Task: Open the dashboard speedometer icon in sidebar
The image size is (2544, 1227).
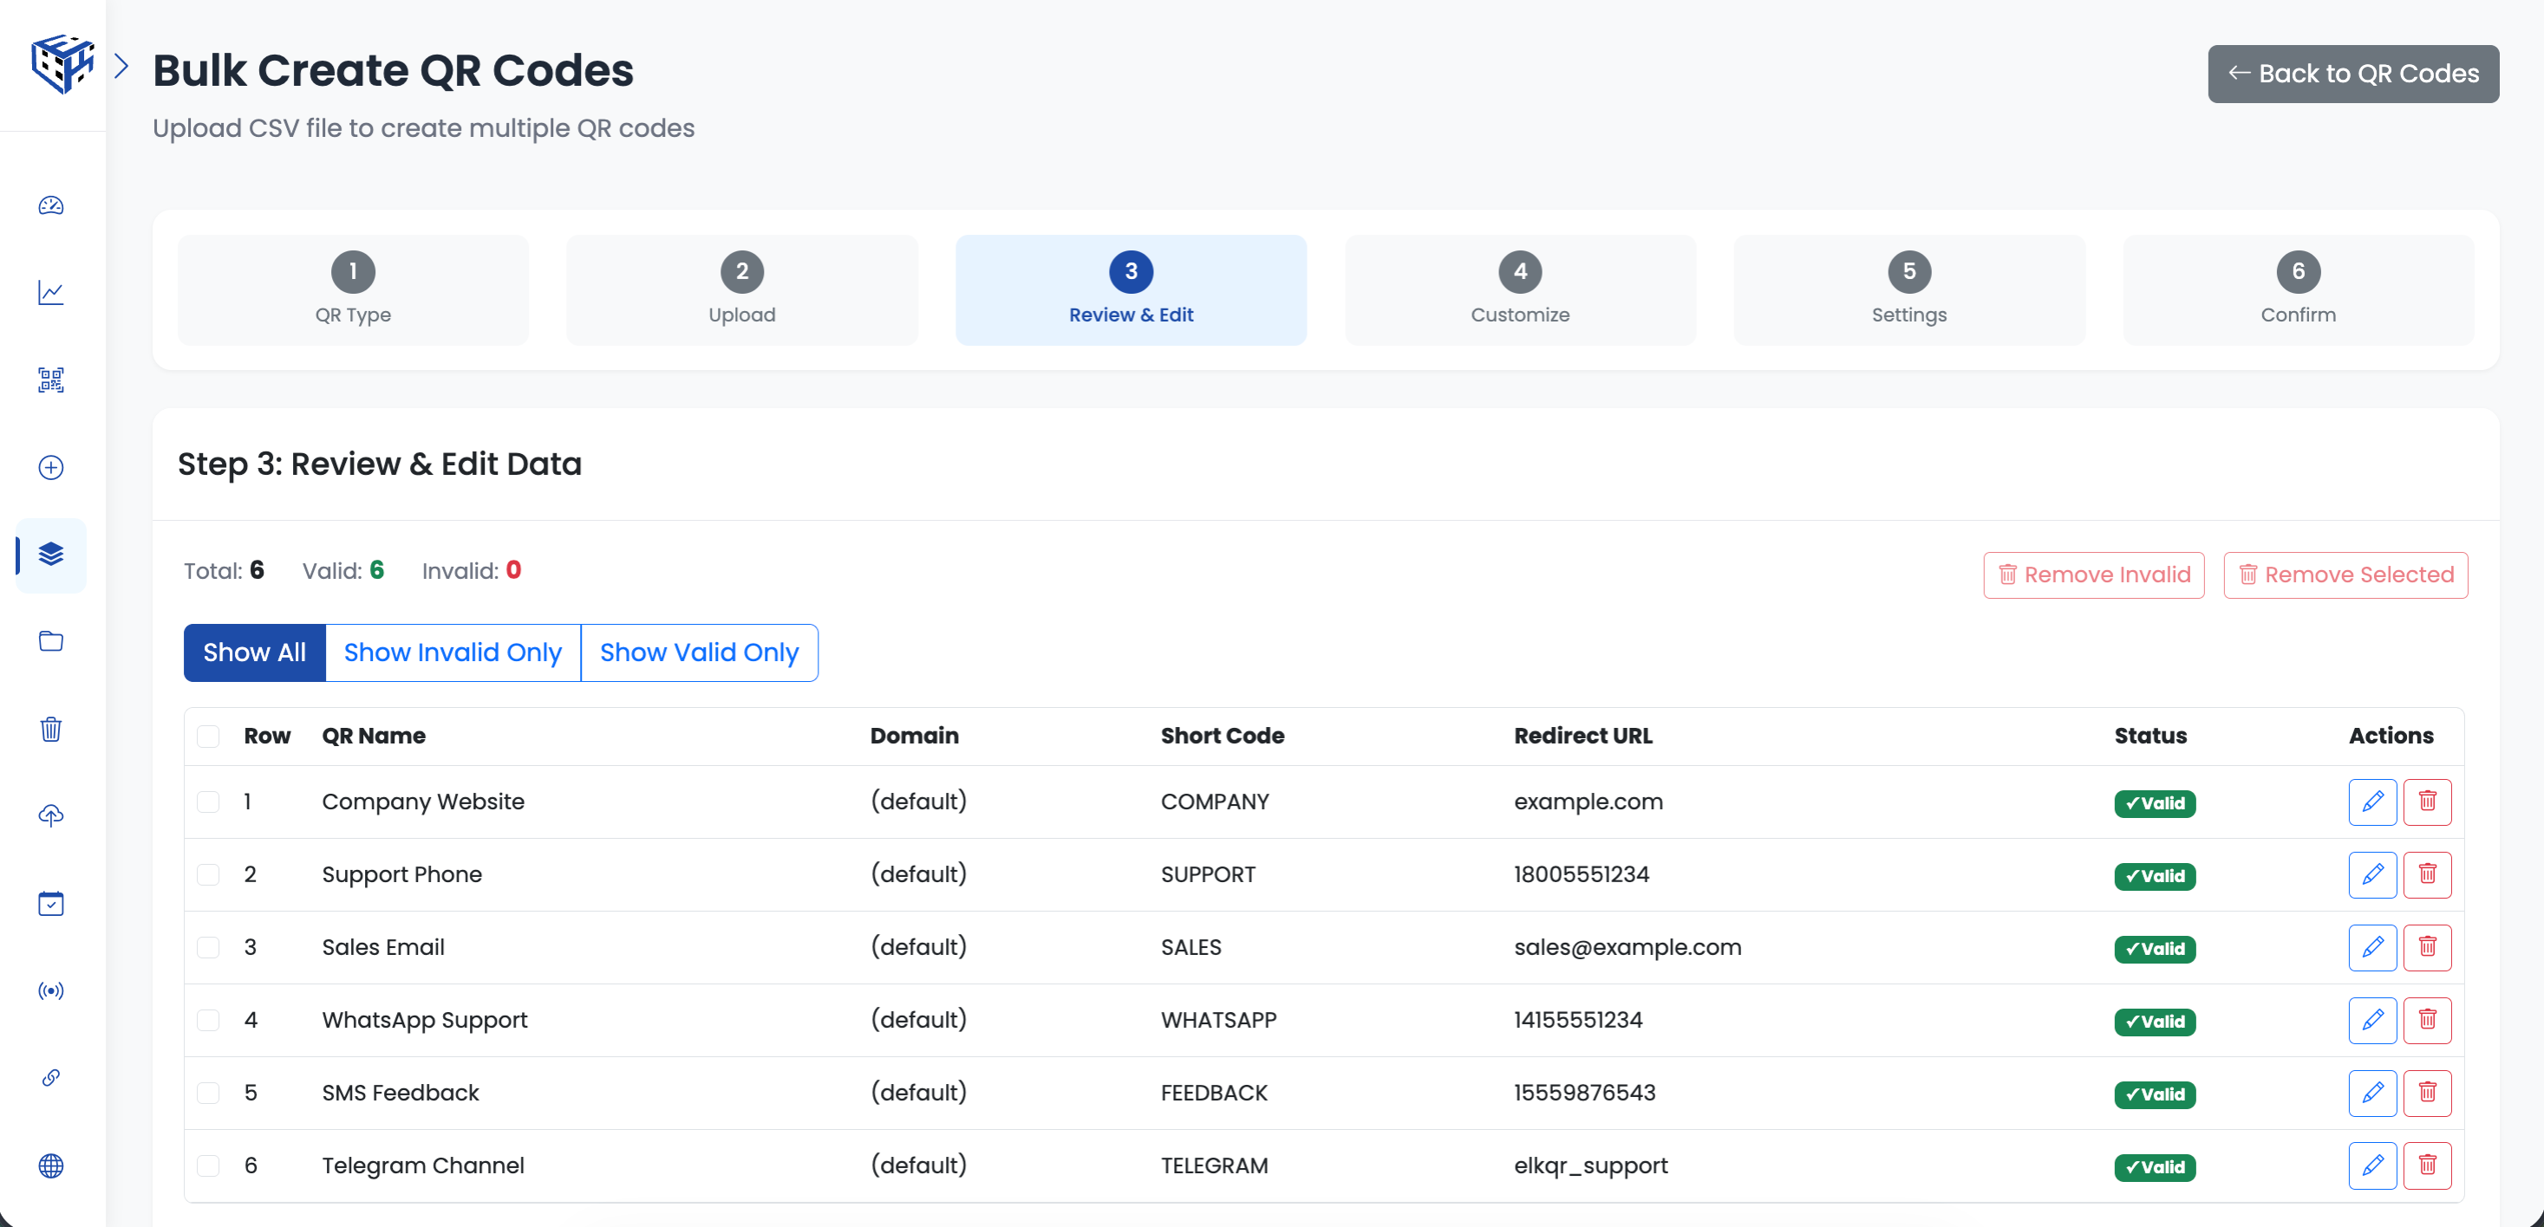Action: (51, 205)
